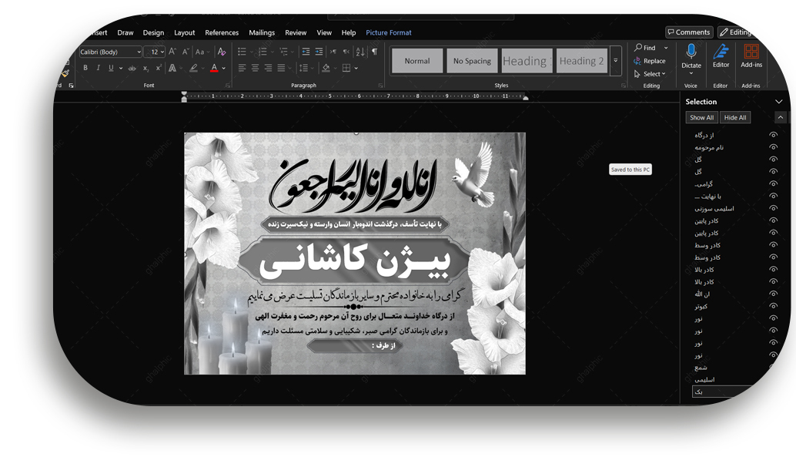Apply italic with the Italic icon
Viewport: 796px width, 464px height.
point(98,68)
